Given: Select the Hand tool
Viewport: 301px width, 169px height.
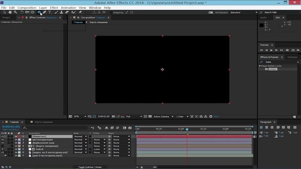Looking at the screenshot, I should pos(10,12).
